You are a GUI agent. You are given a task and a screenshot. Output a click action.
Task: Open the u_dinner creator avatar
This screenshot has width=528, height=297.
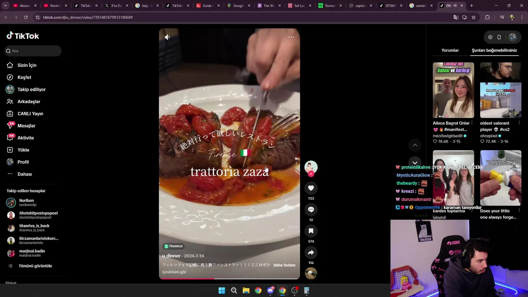tap(311, 167)
